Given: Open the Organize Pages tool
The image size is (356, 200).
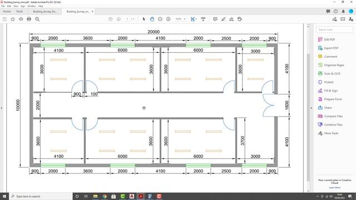Looking at the screenshot, I should pos(334,65).
